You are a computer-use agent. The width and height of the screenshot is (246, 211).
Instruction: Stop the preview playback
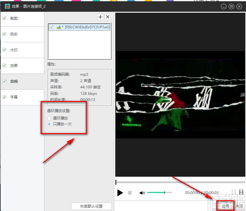(130, 193)
